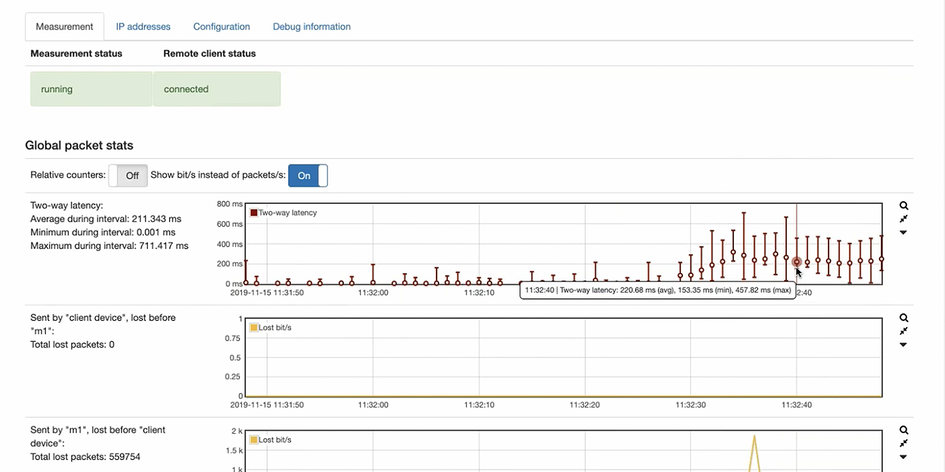Click the connected remote client status box
Screen dimensions: 945x472
pyautogui.click(x=217, y=89)
